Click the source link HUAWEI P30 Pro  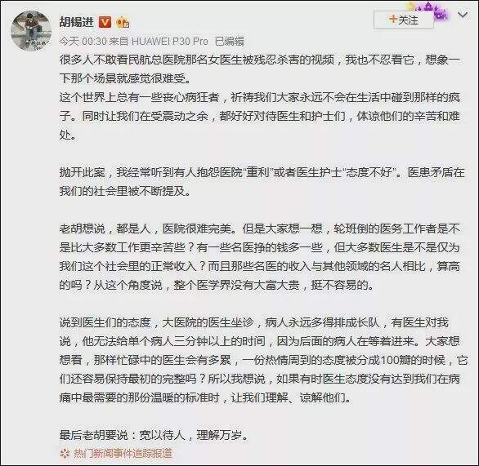tap(169, 41)
